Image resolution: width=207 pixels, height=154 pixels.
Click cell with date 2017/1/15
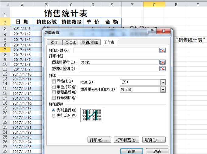coord(22,98)
